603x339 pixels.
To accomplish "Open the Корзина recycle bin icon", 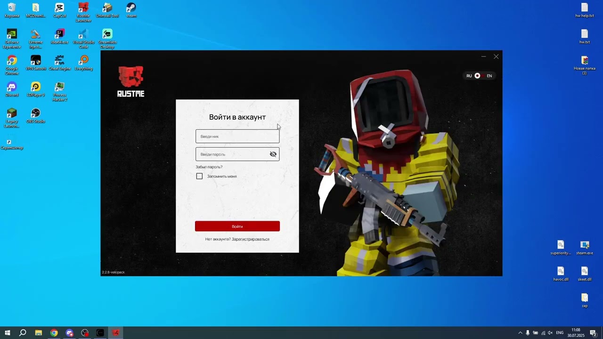I will [12, 10].
